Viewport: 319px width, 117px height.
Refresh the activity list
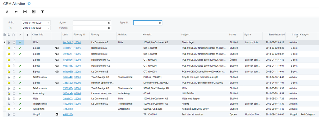pos(7,12)
